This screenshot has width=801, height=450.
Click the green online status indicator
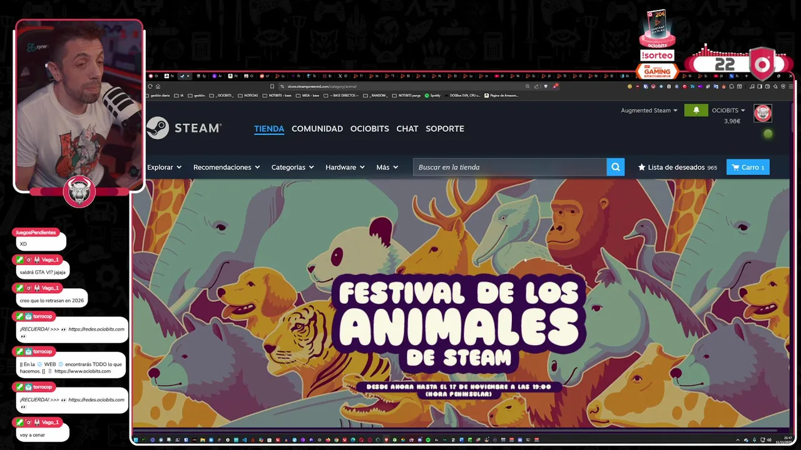tap(768, 134)
